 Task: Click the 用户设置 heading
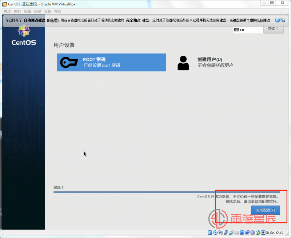(64, 45)
